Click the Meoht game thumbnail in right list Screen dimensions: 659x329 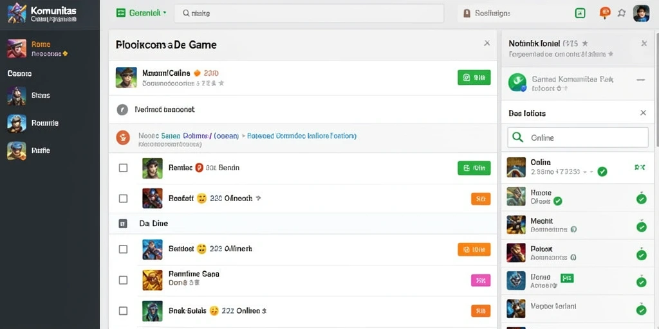pyautogui.click(x=516, y=224)
